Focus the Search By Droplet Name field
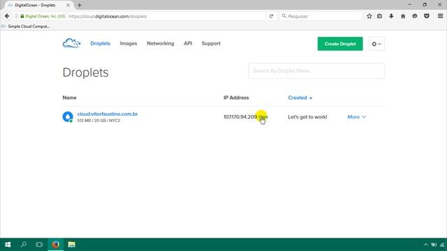The width and height of the screenshot is (447, 251). coord(316,71)
